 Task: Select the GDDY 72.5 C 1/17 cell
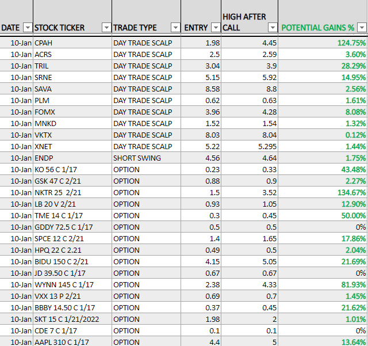(x=72, y=227)
